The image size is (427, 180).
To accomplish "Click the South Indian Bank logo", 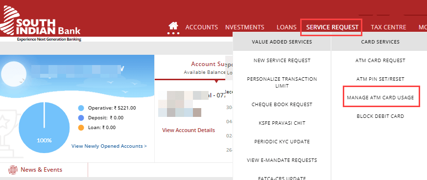I will (x=41, y=23).
